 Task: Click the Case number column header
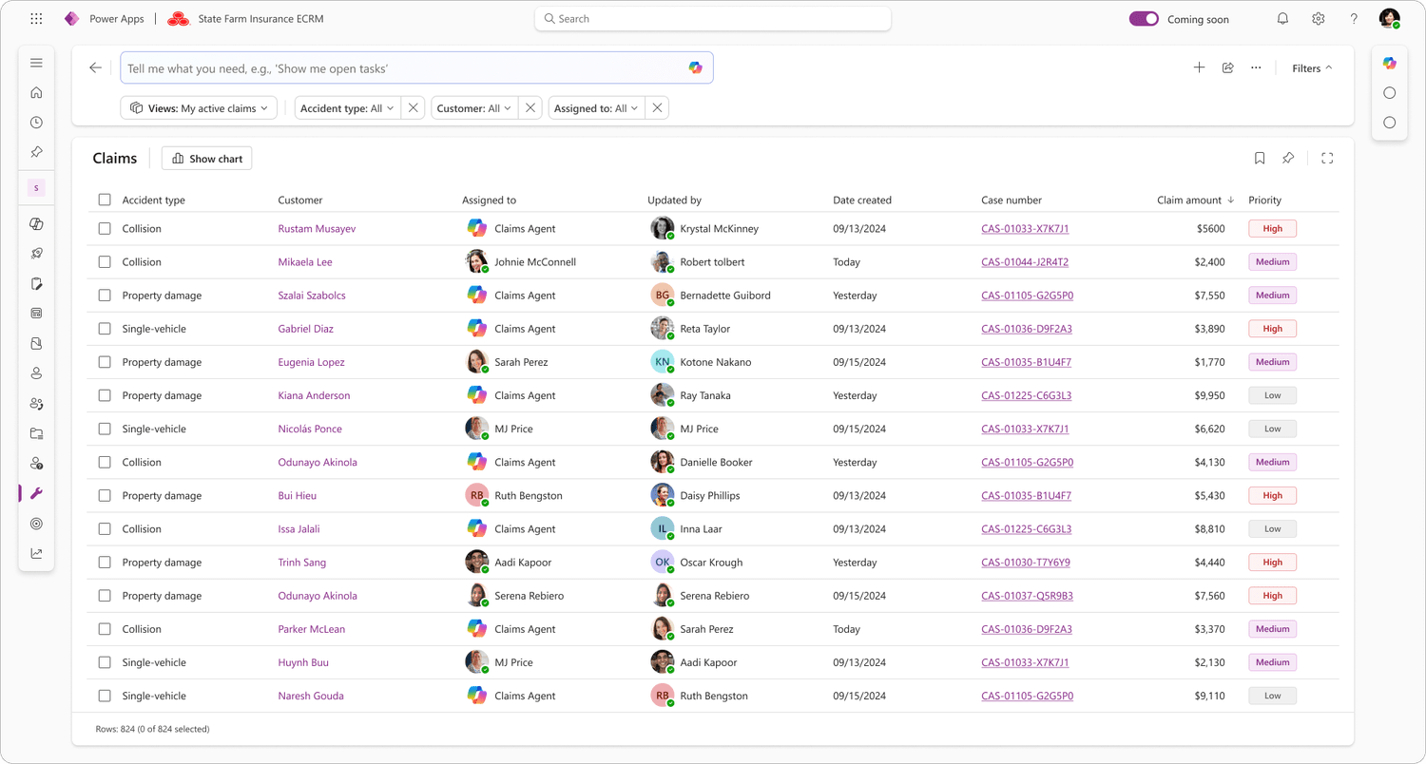(1012, 200)
